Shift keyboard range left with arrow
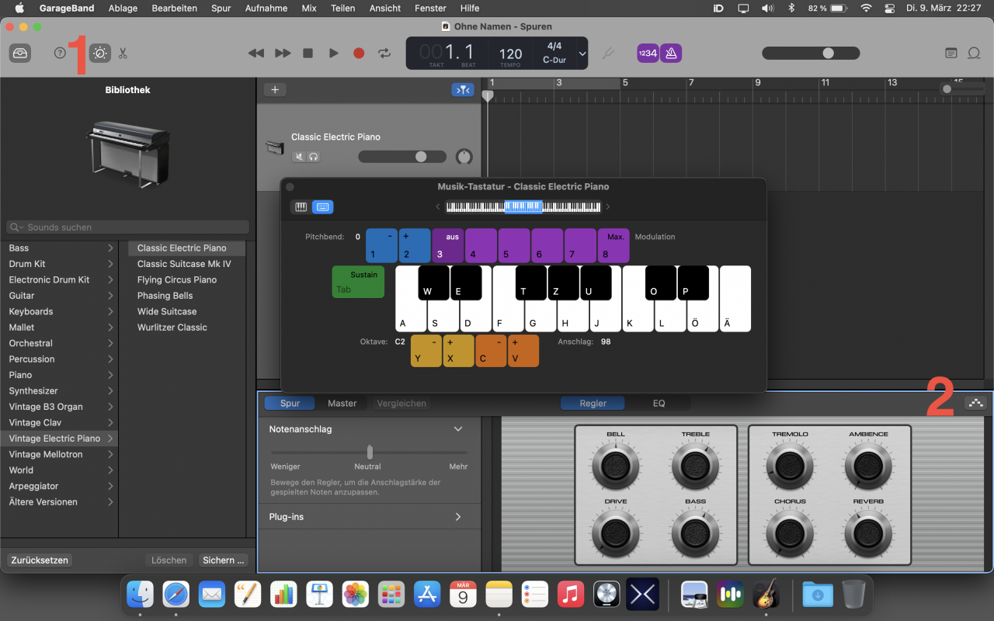The image size is (994, 621). 438,206
